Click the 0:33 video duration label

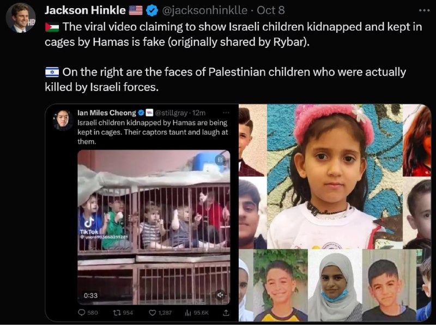90,295
